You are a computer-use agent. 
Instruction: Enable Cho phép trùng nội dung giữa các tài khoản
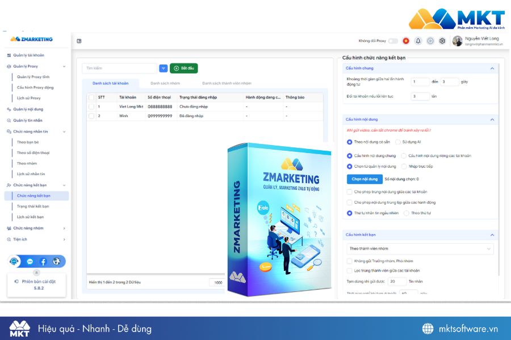tap(349, 192)
